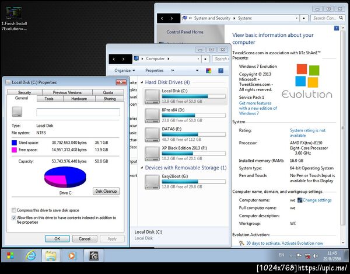Select the XP Black Edition 2013 (F:) drive icon

point(152,154)
